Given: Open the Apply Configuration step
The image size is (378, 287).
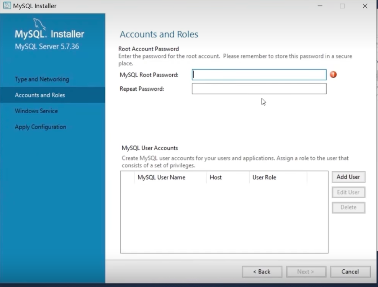Looking at the screenshot, I should coord(41,127).
